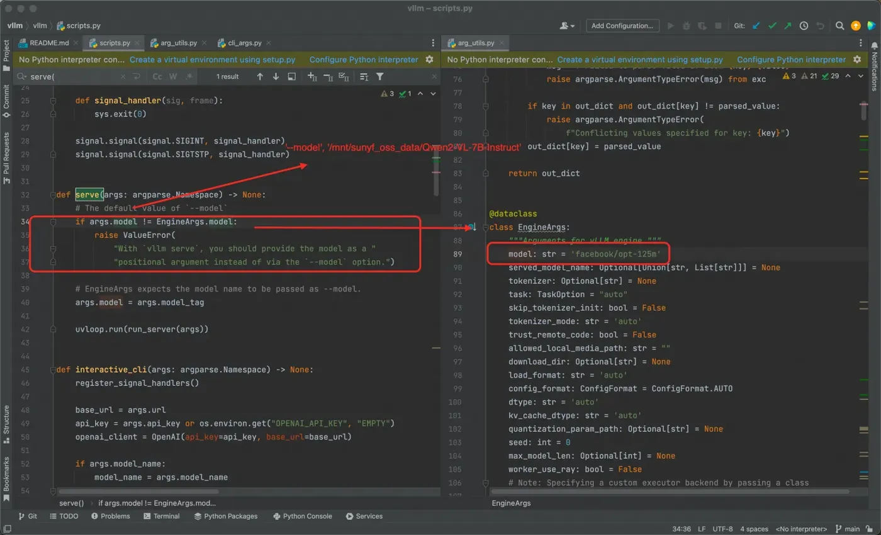This screenshot has width=881, height=535.
Task: Select all occurrences icon in find bar
Action: 344,76
